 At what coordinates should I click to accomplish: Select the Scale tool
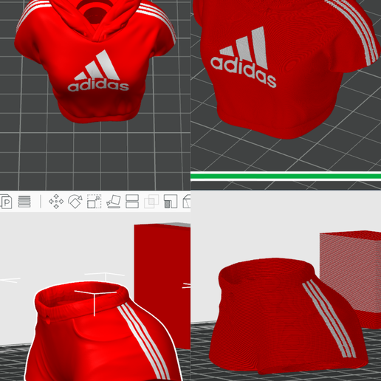pos(94,202)
